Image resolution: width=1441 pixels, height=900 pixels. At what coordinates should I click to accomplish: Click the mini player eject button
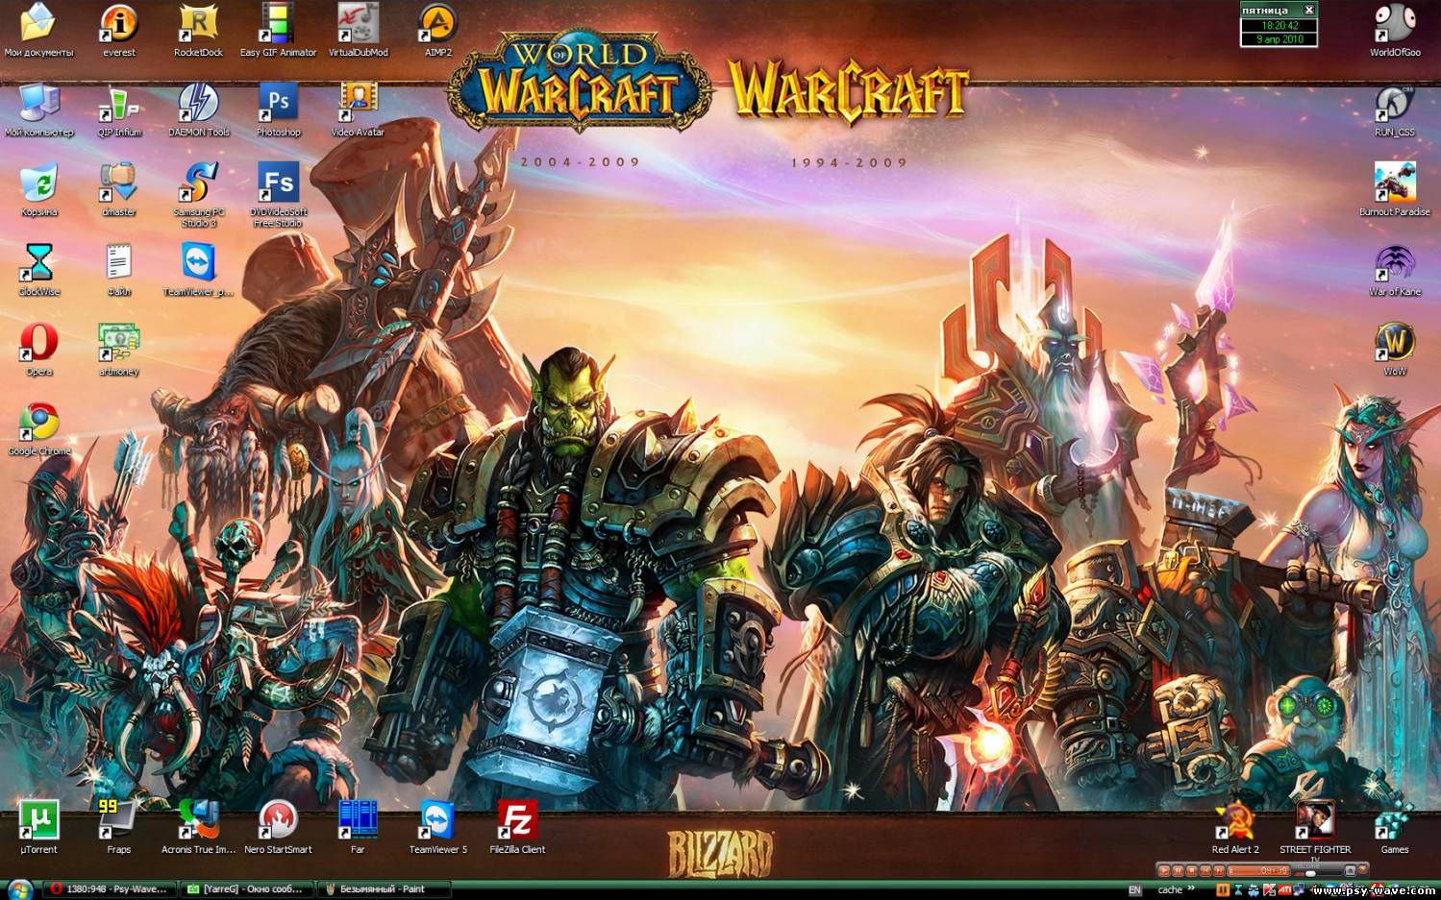1351,870
